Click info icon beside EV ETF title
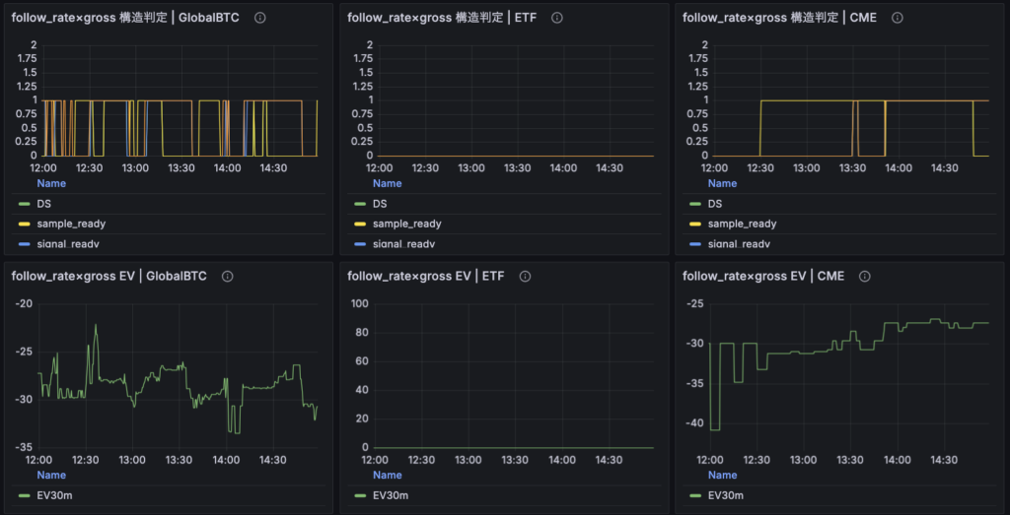The image size is (1010, 515). pyautogui.click(x=525, y=277)
